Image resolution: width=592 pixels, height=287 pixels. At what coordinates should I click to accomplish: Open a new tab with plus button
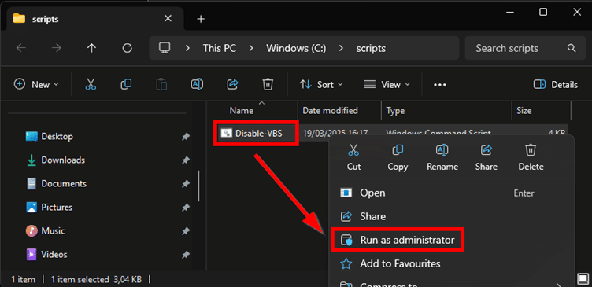(201, 19)
